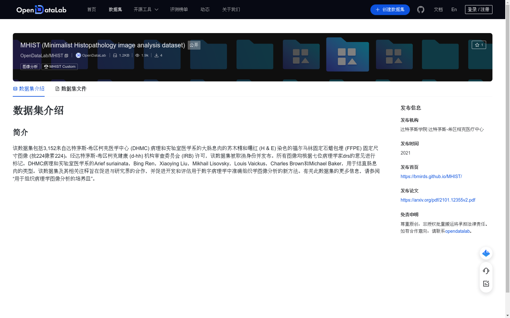Click the 达特茅斯学院 publisher institution text
Screen dimensions: 510x318
(x=442, y=129)
